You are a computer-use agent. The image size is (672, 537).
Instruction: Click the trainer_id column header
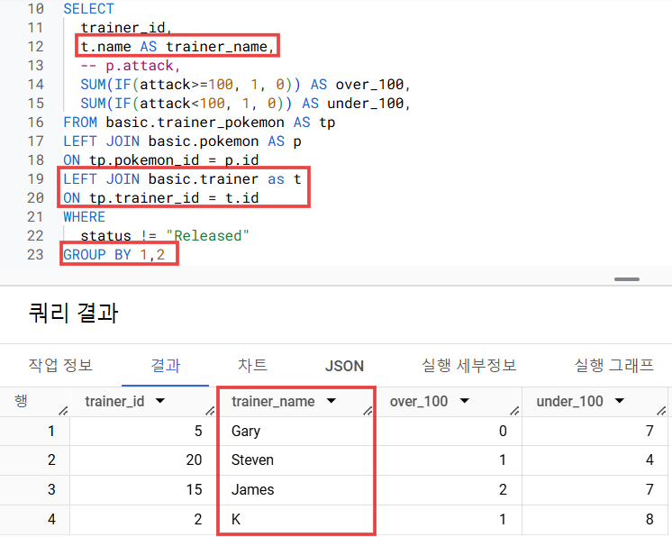click(114, 402)
